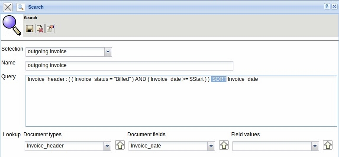Screen dimensions: 339x157
Task: Expand the empty Field values dropdown arrow
Action: [x=315, y=146]
